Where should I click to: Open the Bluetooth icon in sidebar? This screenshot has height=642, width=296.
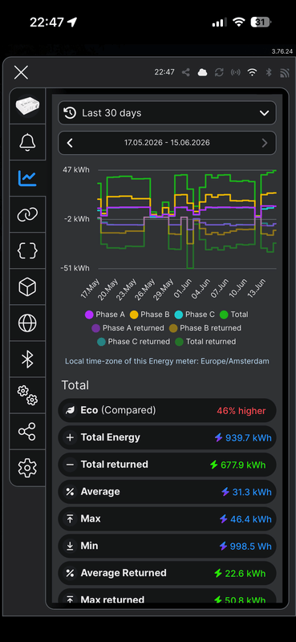pyautogui.click(x=27, y=359)
